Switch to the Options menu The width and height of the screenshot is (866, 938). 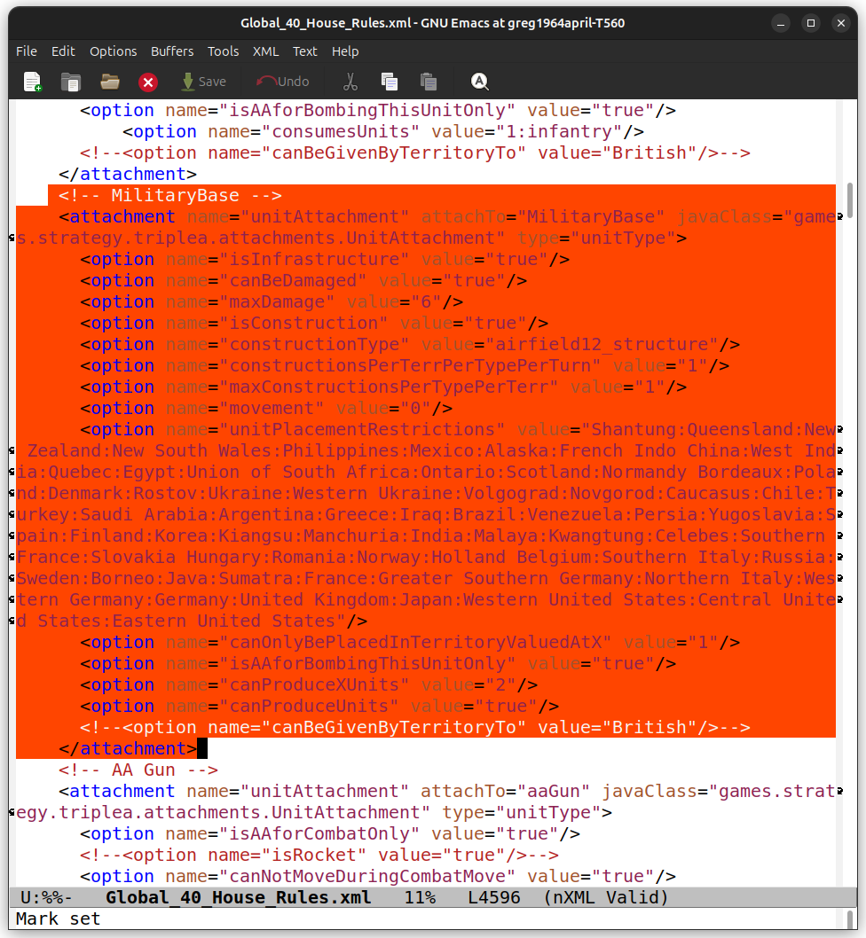113,51
